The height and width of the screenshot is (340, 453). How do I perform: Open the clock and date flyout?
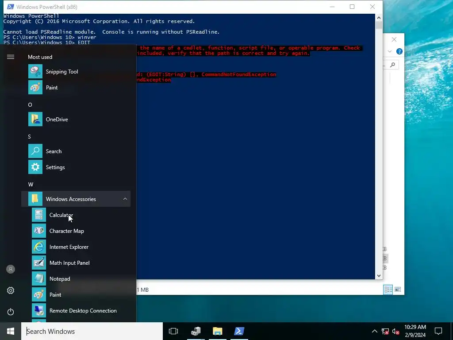point(415,331)
